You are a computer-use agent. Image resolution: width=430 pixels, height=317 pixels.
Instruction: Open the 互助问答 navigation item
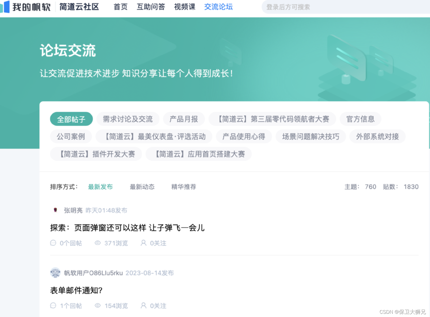tap(151, 7)
